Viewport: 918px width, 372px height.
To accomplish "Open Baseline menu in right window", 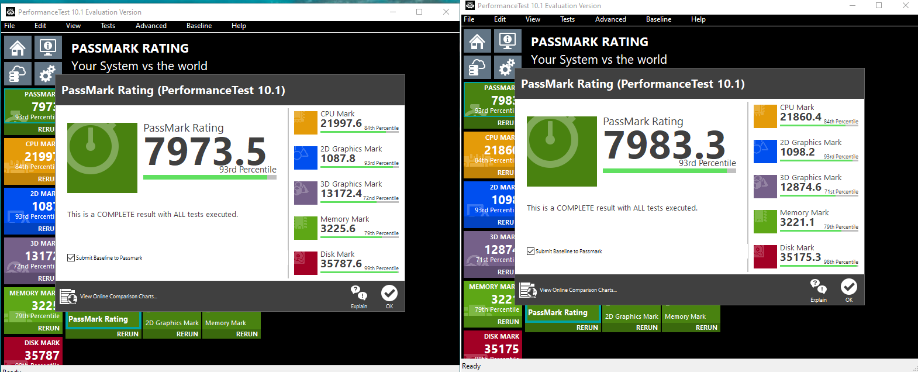I will pos(658,19).
